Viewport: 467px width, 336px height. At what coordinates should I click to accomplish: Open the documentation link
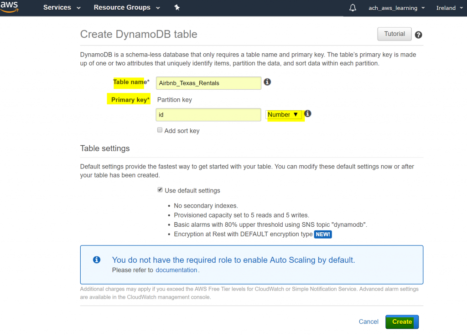pyautogui.click(x=176, y=270)
